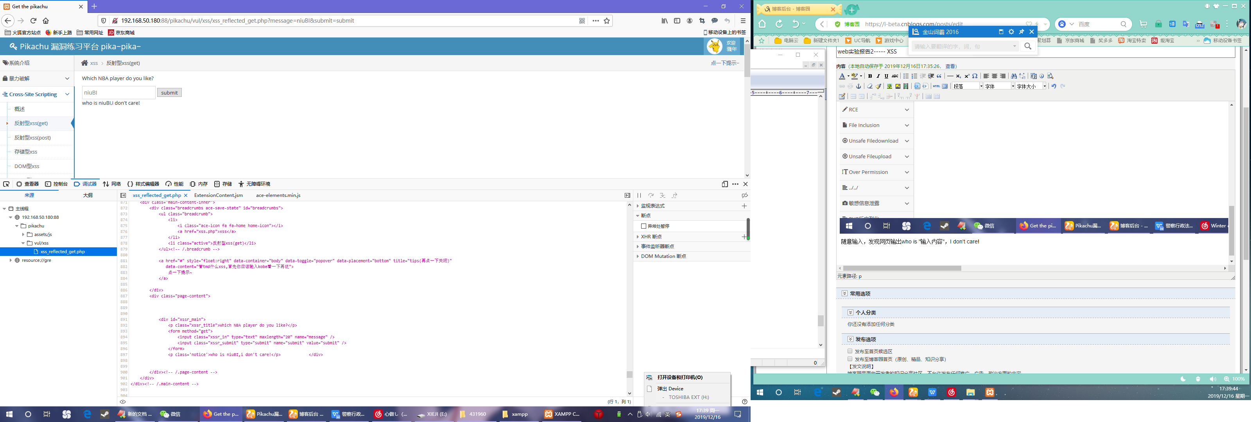Image resolution: width=1251 pixels, height=422 pixels.
Task: Click the debugger pause icon
Action: [639, 196]
